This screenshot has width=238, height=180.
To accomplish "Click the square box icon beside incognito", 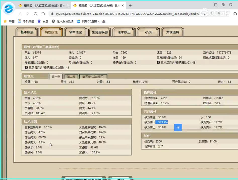I will [x=216, y=5].
